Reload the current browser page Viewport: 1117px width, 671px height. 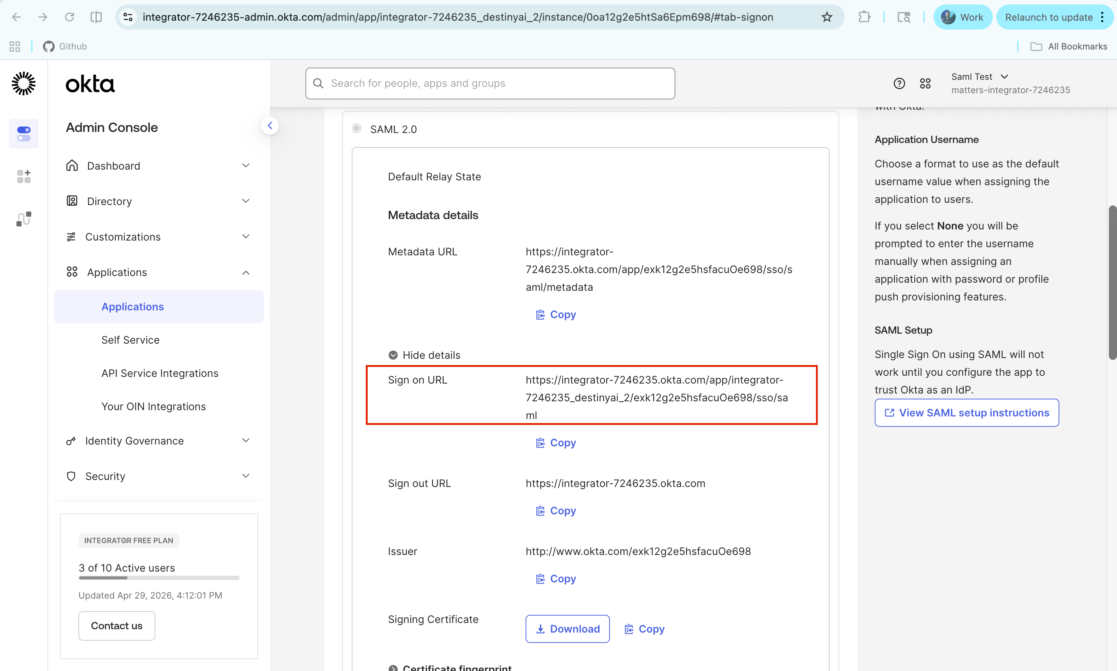pos(69,17)
